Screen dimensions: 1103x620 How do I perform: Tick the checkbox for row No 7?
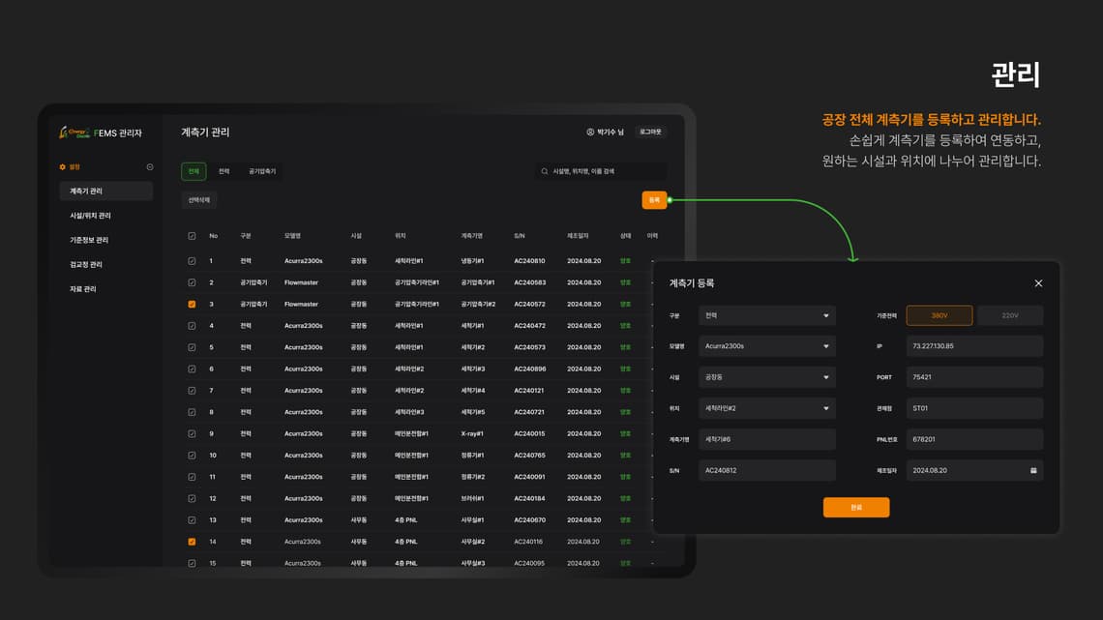[x=192, y=391]
